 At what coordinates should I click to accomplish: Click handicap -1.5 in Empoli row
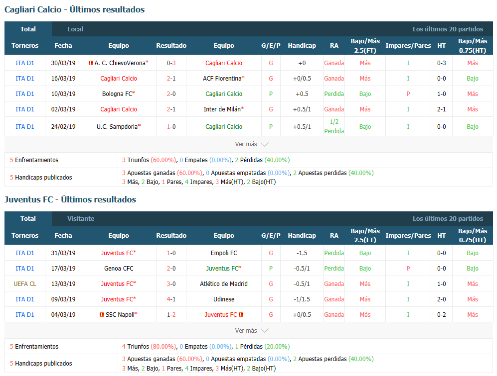(302, 253)
